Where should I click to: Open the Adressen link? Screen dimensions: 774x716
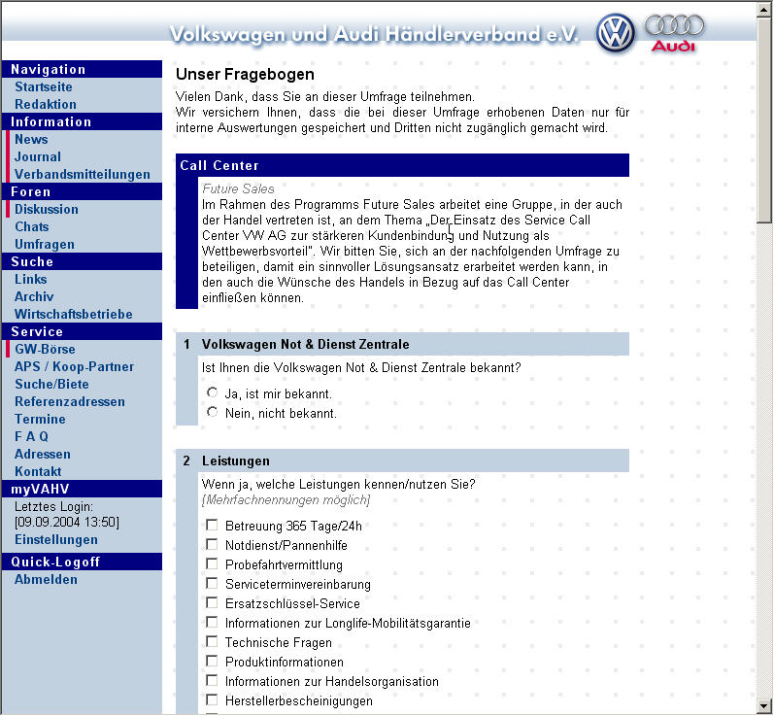tap(43, 455)
